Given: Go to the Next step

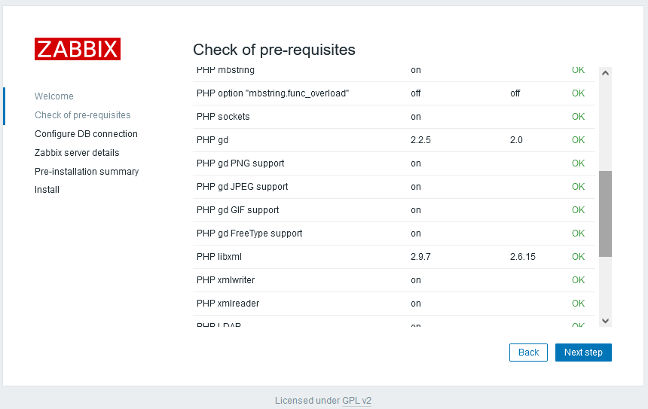Looking at the screenshot, I should click(583, 353).
